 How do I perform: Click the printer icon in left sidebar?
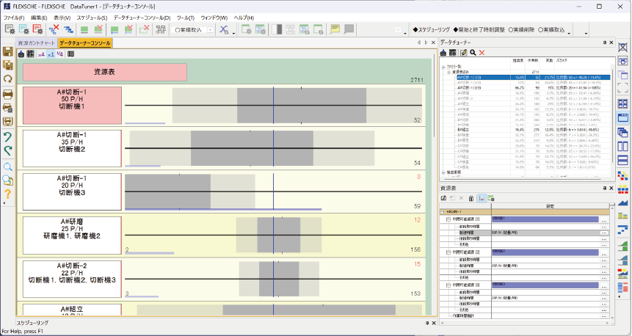tap(8, 95)
